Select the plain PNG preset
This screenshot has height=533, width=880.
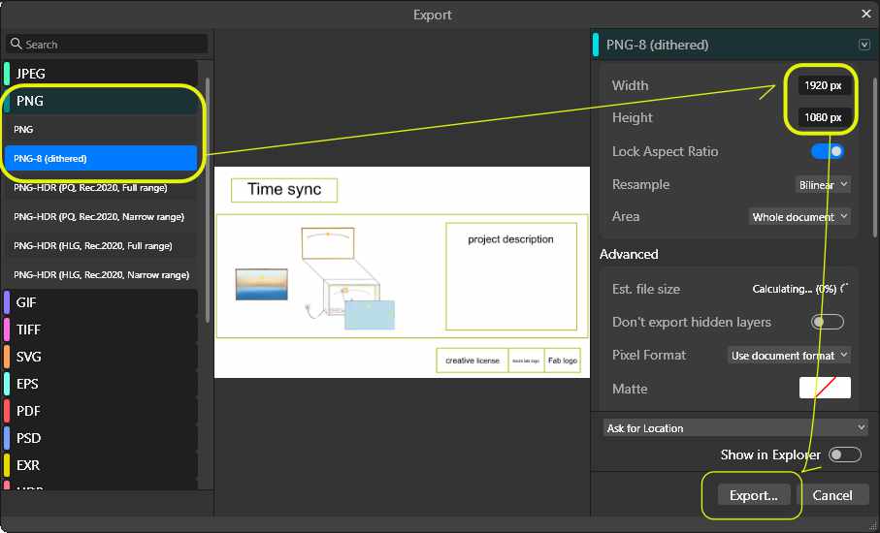coord(101,130)
